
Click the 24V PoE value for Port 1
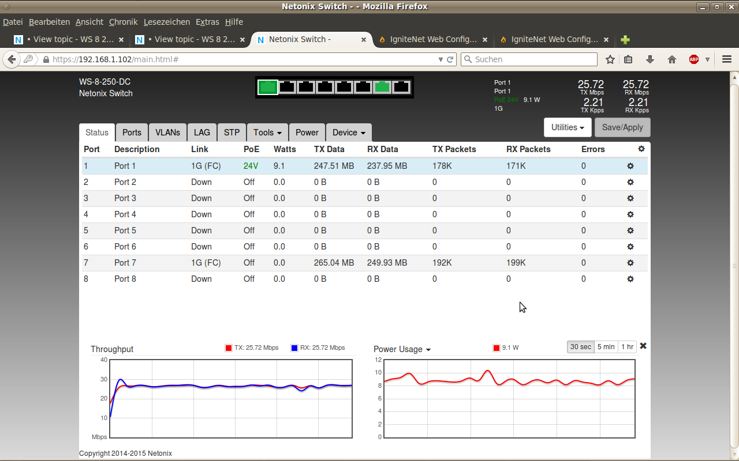tap(251, 166)
